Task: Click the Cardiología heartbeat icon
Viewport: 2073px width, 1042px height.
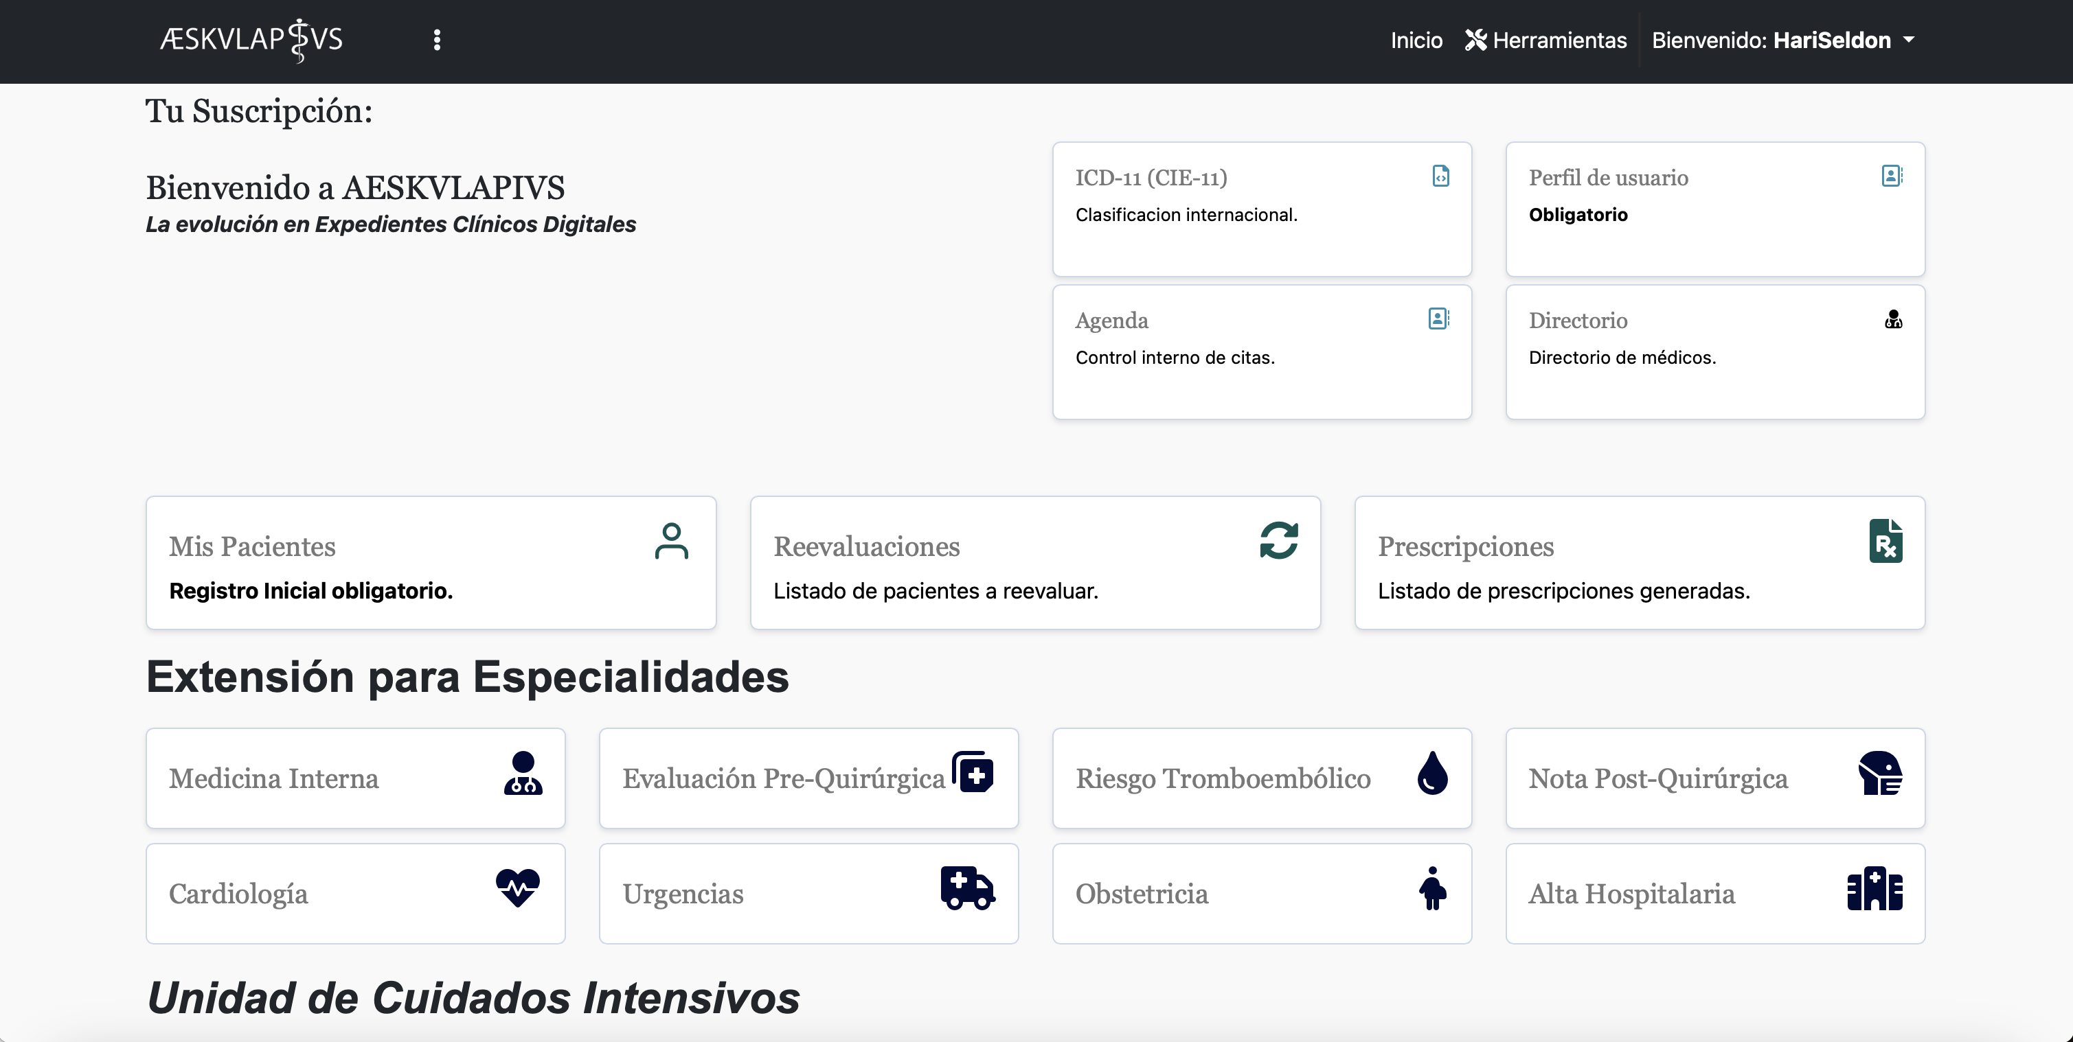Action: tap(517, 888)
